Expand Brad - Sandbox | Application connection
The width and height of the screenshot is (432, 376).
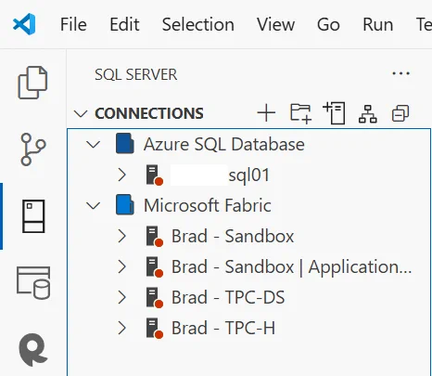pos(122,266)
